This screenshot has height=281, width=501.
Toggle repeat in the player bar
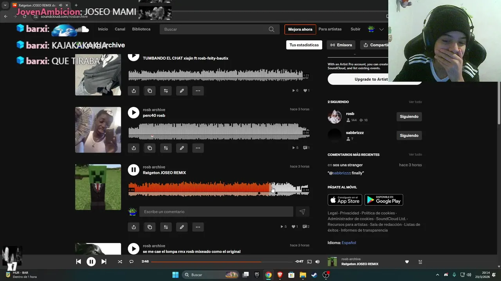click(x=132, y=261)
